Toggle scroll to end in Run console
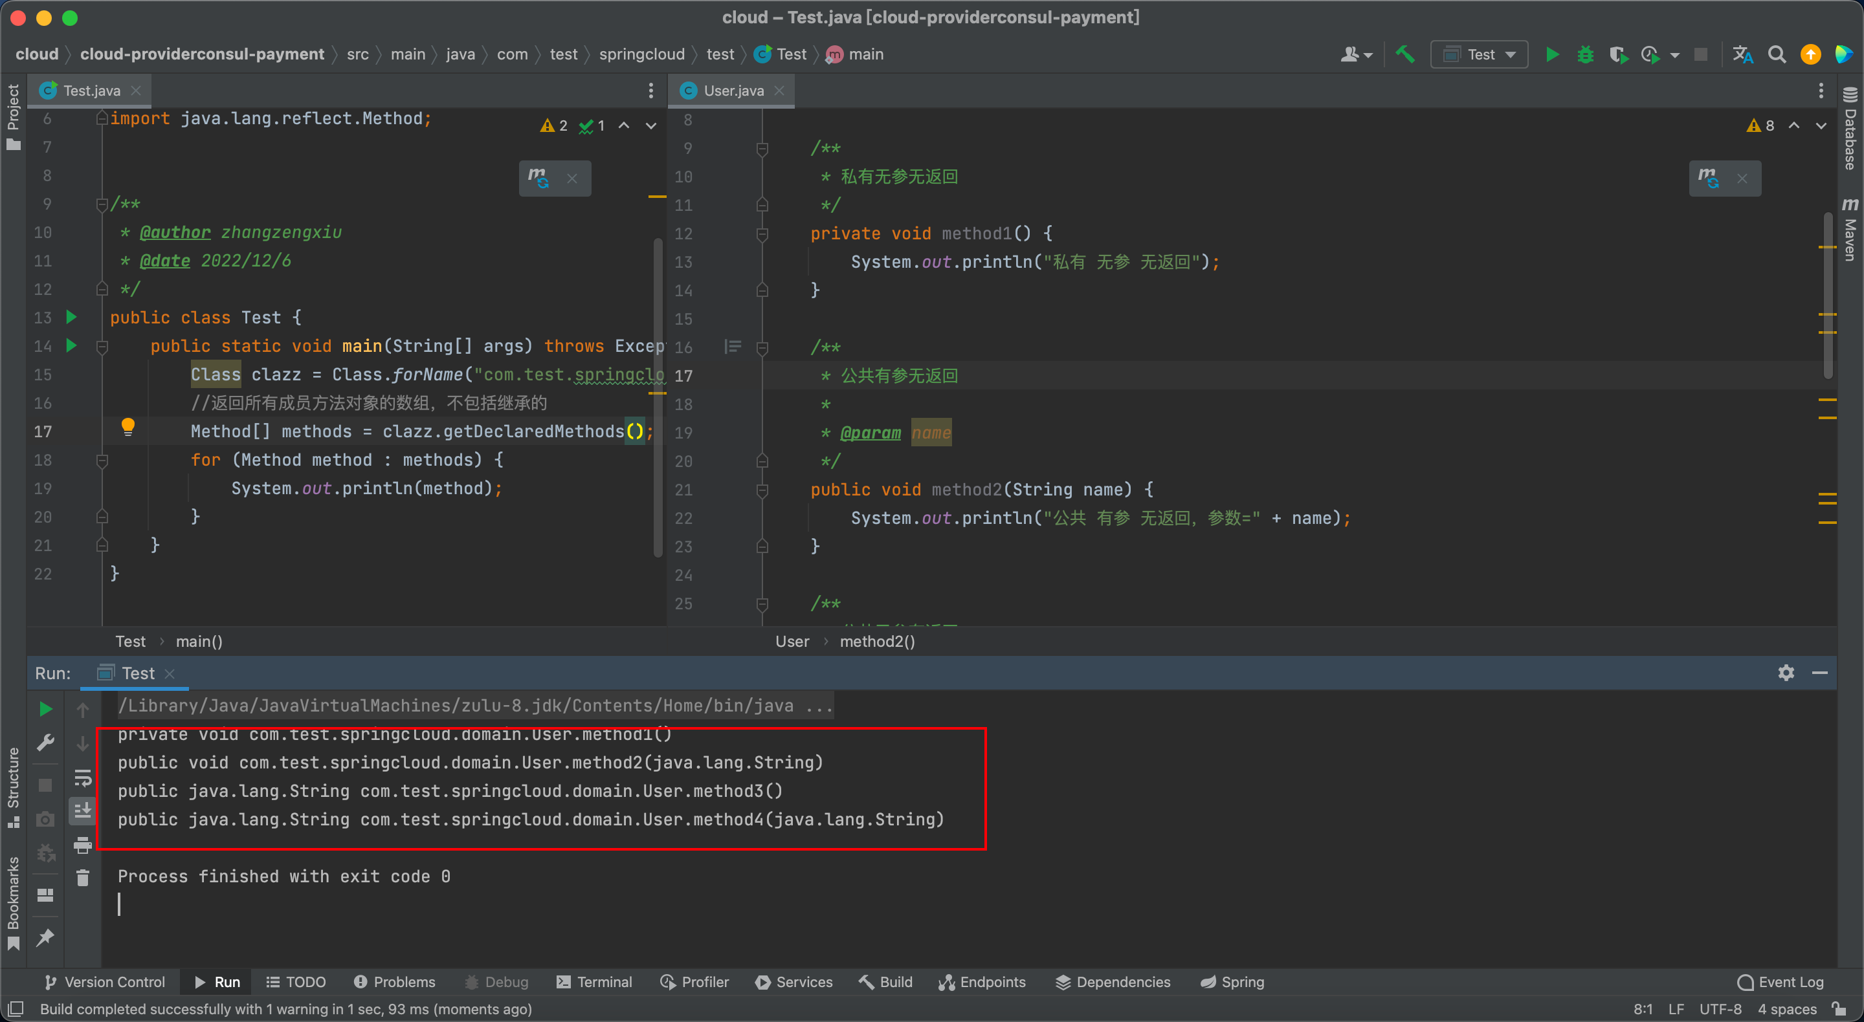This screenshot has height=1022, width=1864. coord(82,810)
